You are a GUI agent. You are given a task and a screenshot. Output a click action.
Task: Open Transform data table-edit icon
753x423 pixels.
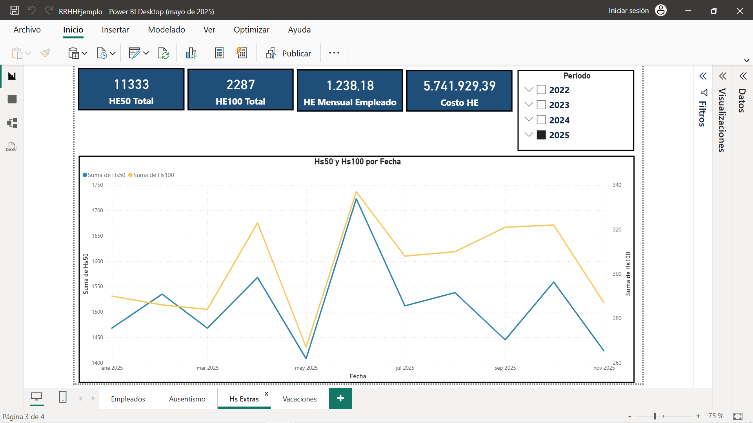tap(134, 53)
